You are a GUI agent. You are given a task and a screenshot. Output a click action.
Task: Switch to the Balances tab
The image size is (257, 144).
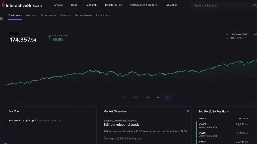pos(65,15)
